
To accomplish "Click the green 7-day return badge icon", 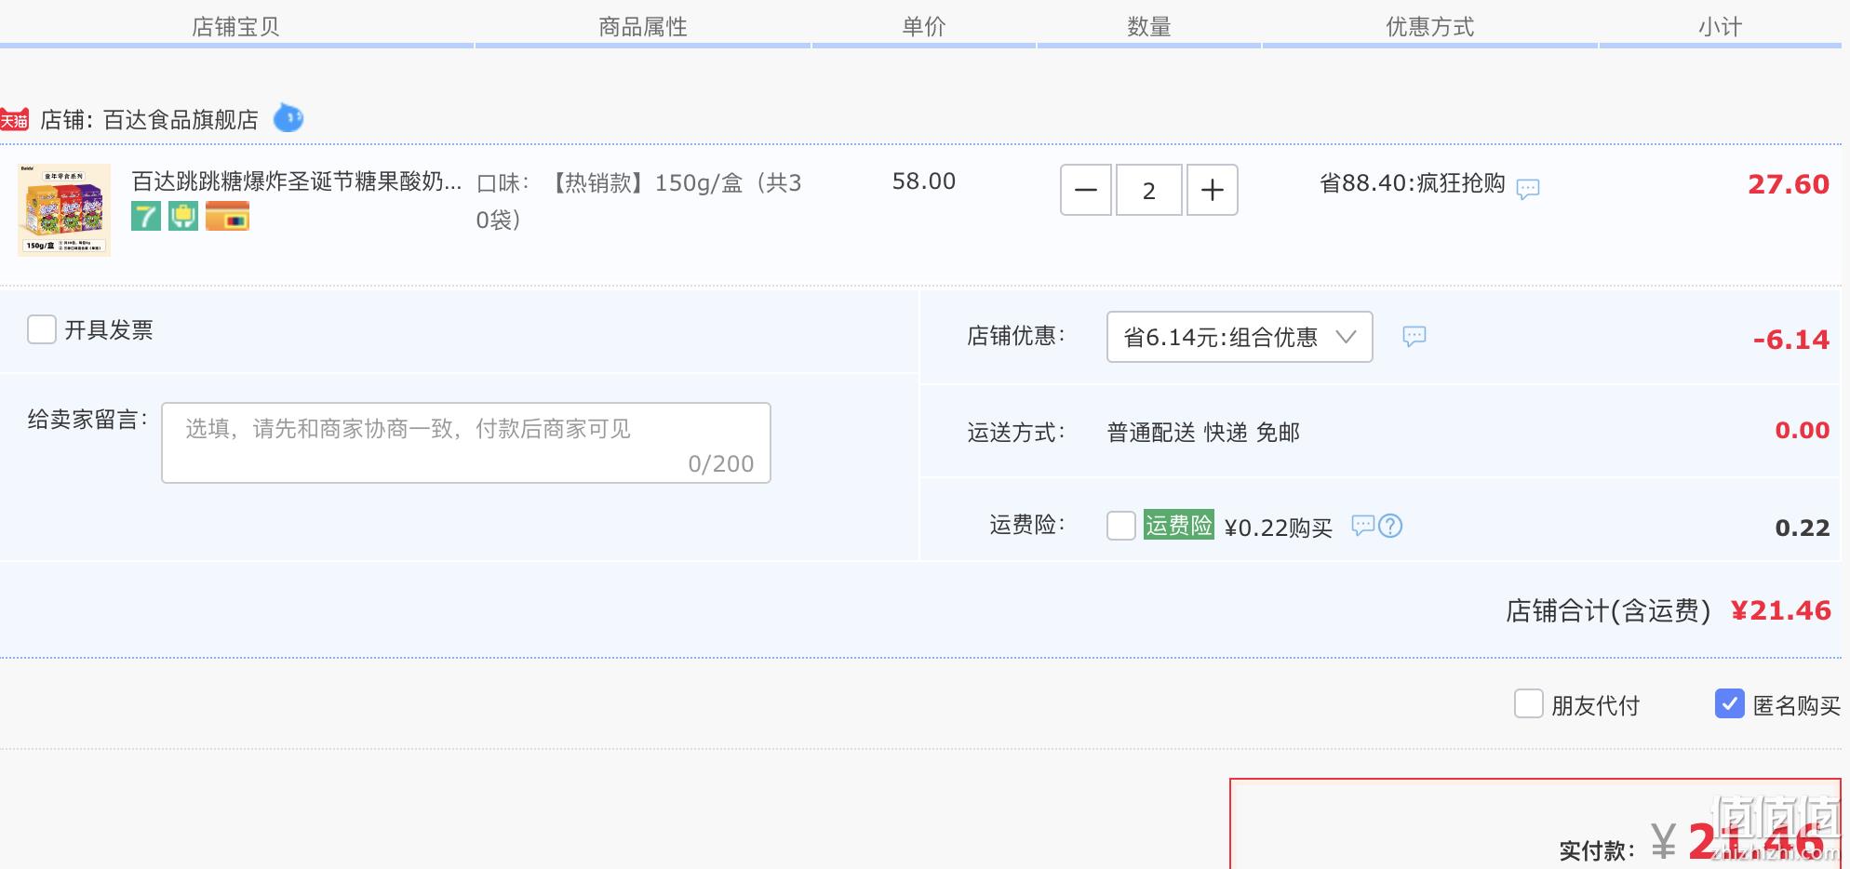I will point(146,217).
